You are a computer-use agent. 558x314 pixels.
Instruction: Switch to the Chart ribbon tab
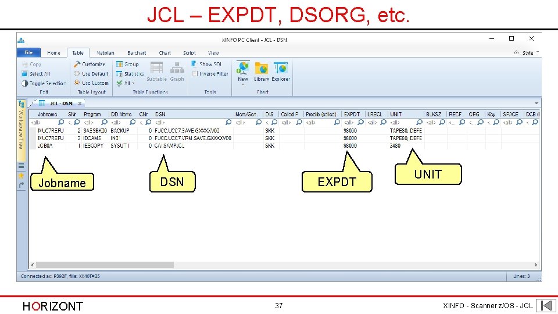point(164,53)
